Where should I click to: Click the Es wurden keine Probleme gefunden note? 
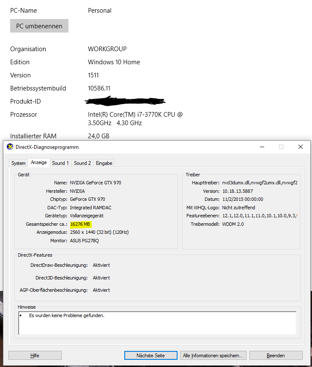pyautogui.click(x=67, y=315)
